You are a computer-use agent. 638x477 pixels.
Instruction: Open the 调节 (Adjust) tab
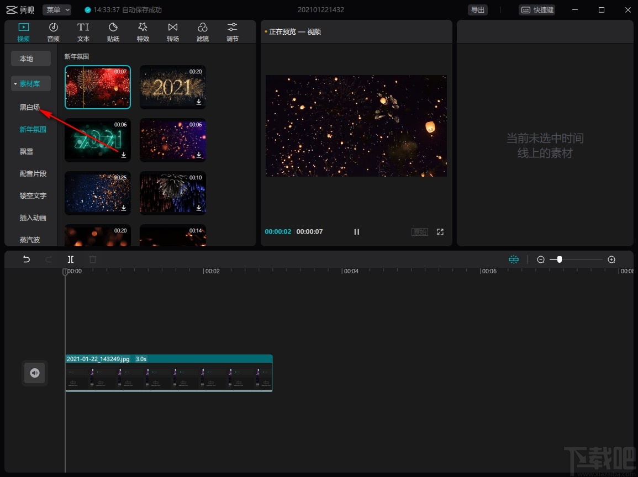coord(233,32)
